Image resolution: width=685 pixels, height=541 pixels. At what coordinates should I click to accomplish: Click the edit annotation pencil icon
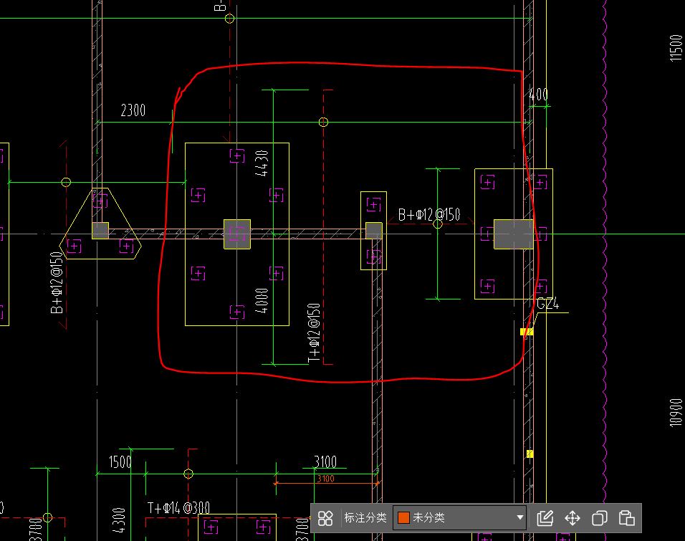coord(545,517)
